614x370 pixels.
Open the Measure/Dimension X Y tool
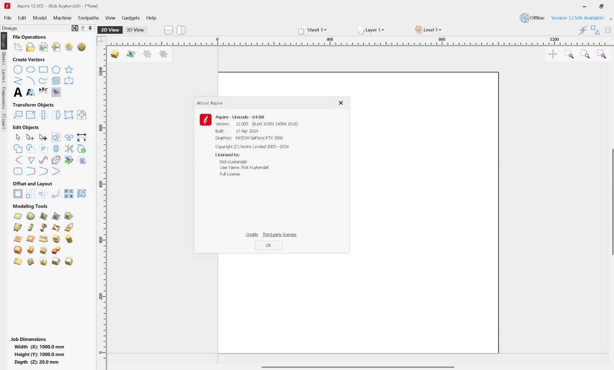click(x=82, y=137)
